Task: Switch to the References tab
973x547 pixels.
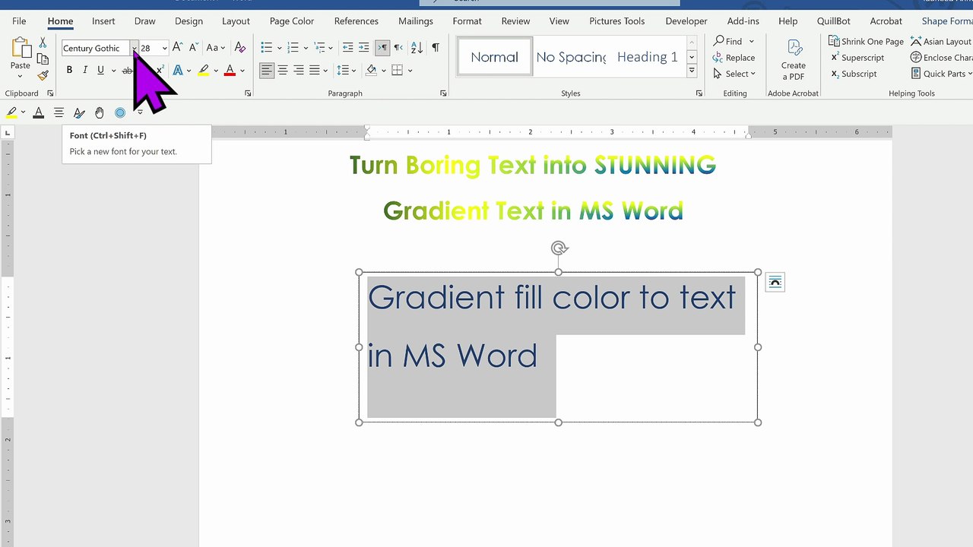Action: (x=357, y=21)
